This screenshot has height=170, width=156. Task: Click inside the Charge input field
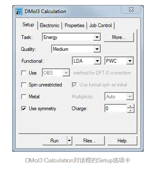[116, 109]
